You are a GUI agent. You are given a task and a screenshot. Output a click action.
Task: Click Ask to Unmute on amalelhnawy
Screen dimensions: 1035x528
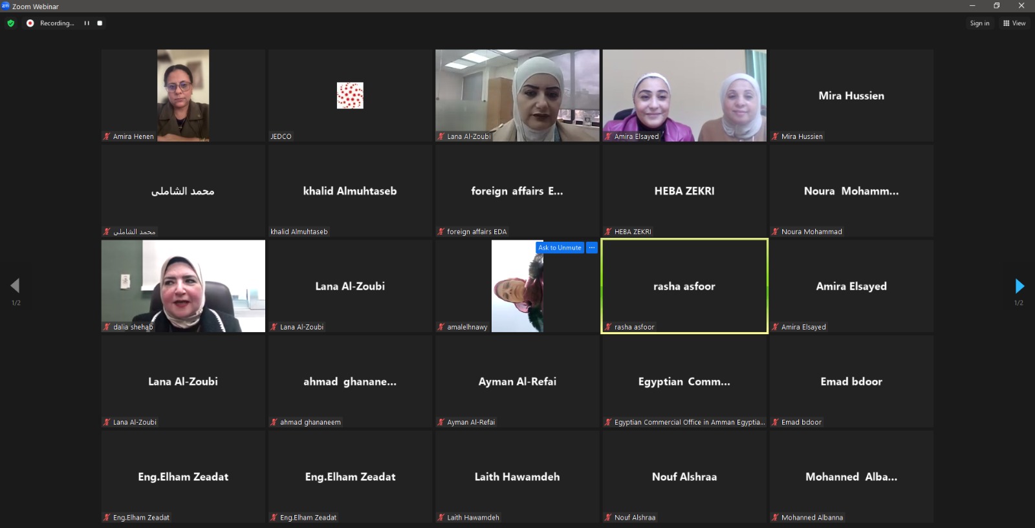[x=560, y=248]
